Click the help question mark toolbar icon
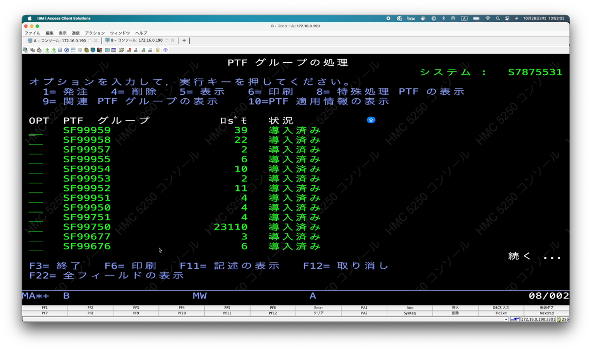This screenshot has height=351, width=591. coord(165,50)
